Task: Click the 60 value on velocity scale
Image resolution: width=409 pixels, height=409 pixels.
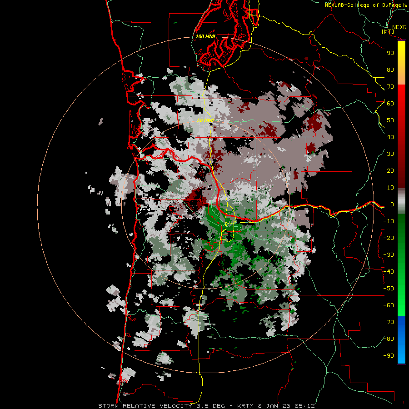Action: (390, 103)
